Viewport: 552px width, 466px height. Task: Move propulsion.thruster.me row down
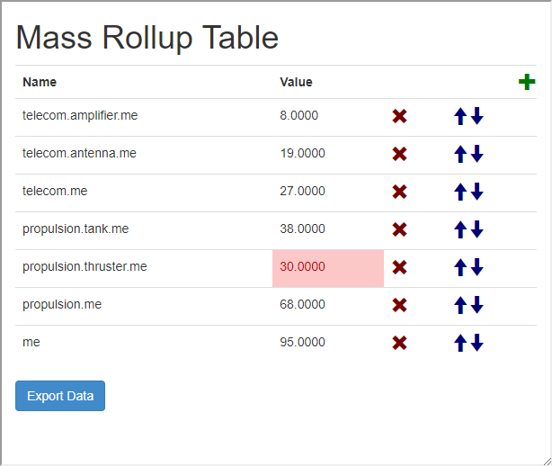477,267
